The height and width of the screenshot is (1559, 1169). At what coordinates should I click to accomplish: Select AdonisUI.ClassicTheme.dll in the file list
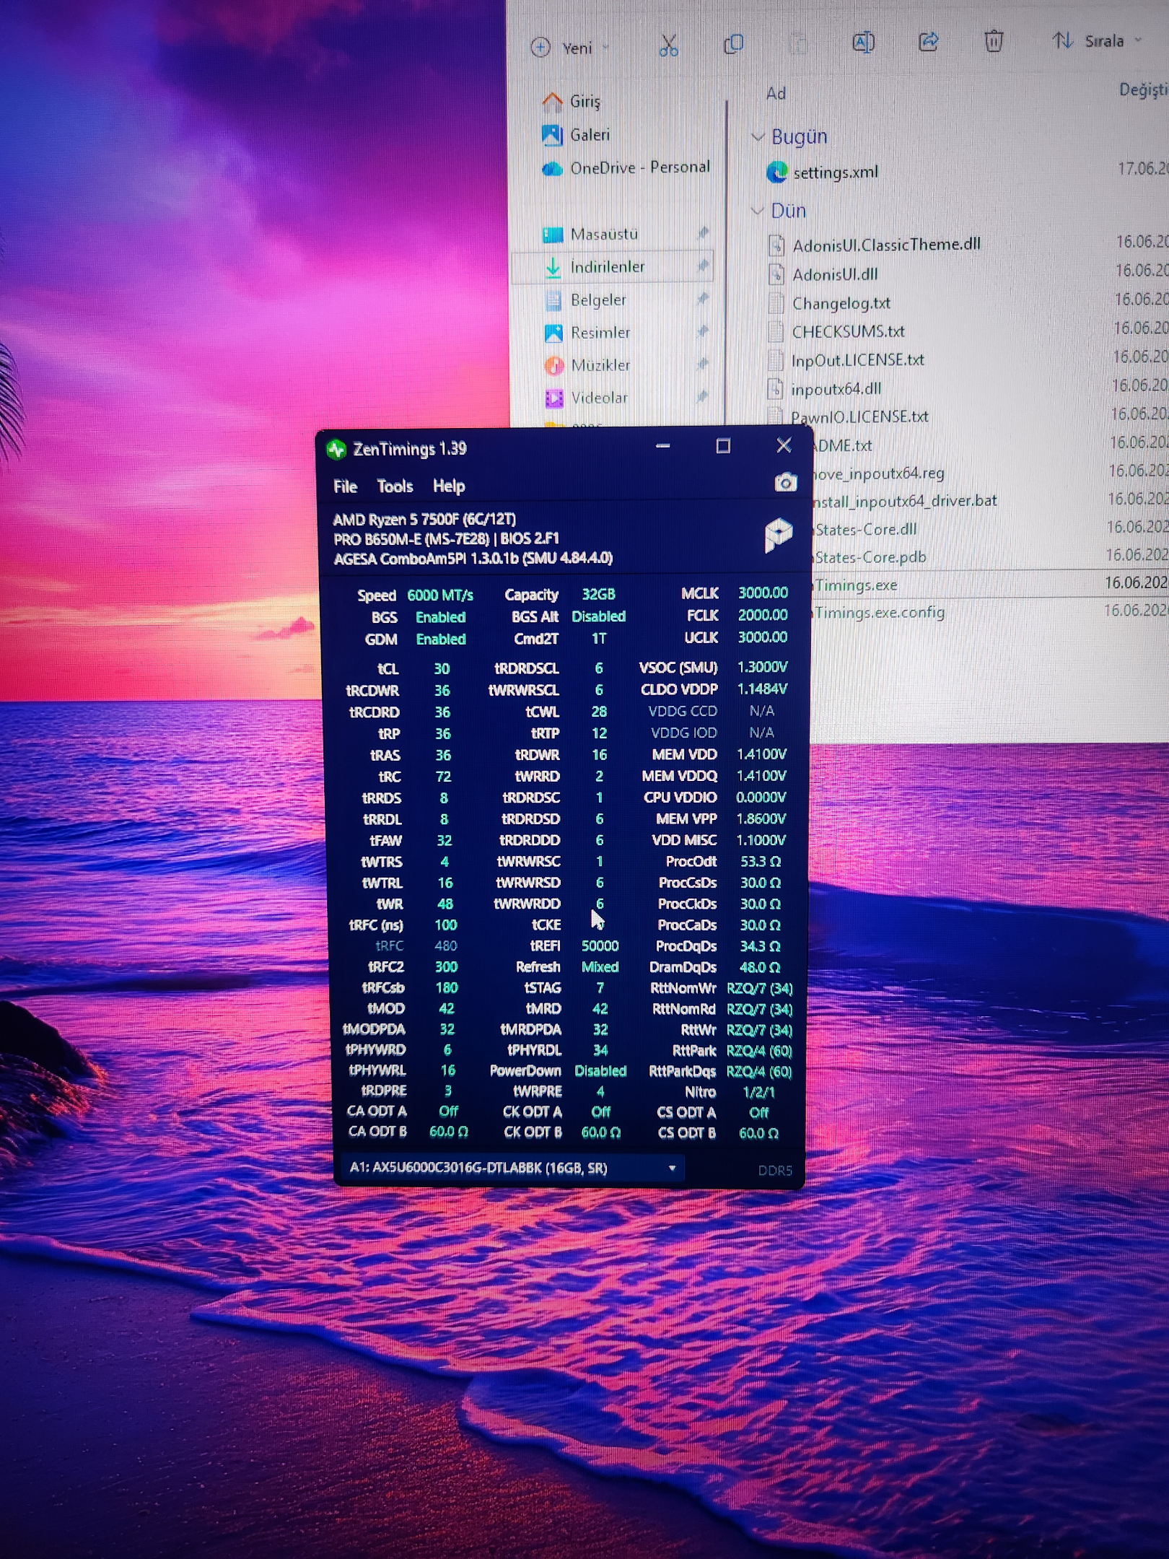[886, 245]
